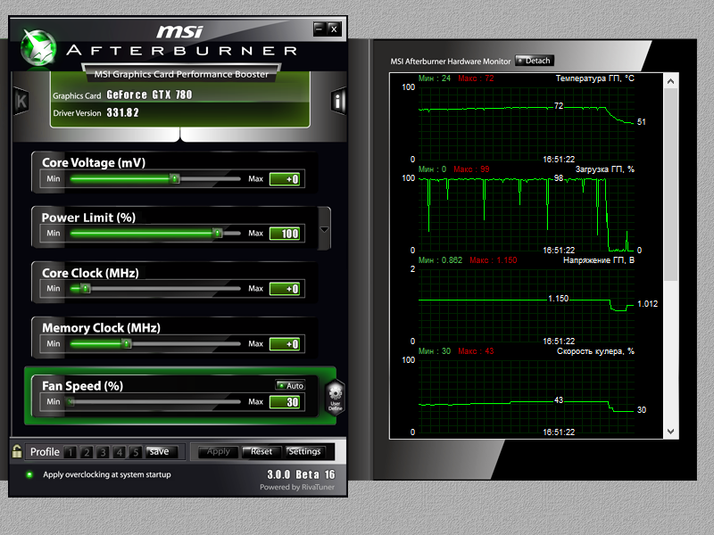Detach the Hardware Monitor window
This screenshot has height=535, width=714.
pyautogui.click(x=535, y=61)
